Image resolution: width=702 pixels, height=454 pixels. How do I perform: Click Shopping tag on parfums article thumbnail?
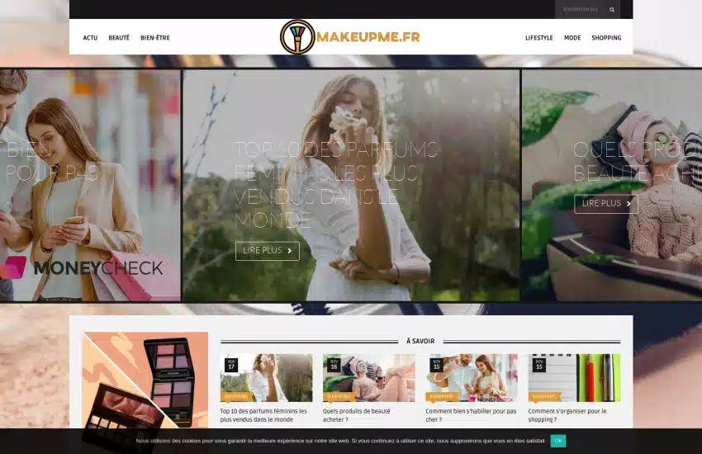[235, 396]
